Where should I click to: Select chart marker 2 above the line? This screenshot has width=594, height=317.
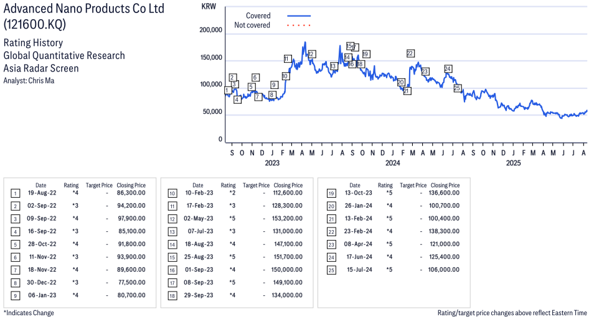[x=233, y=78]
